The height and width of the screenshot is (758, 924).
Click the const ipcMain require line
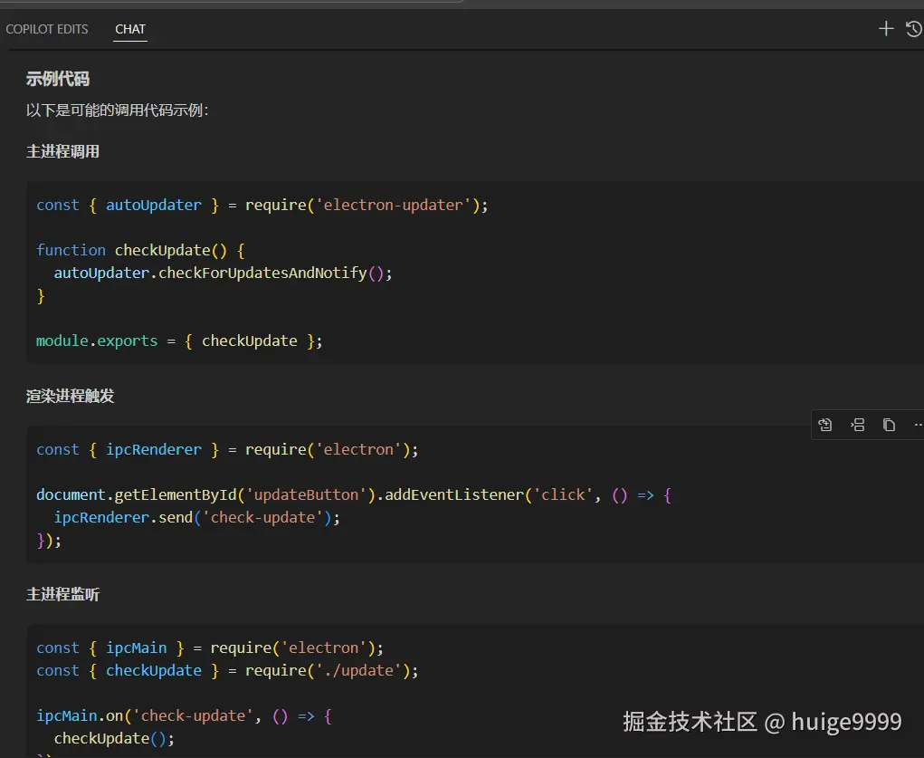pyautogui.click(x=210, y=648)
